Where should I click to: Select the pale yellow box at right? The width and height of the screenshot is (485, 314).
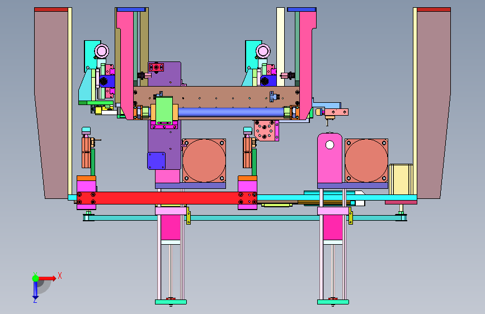point(401,179)
